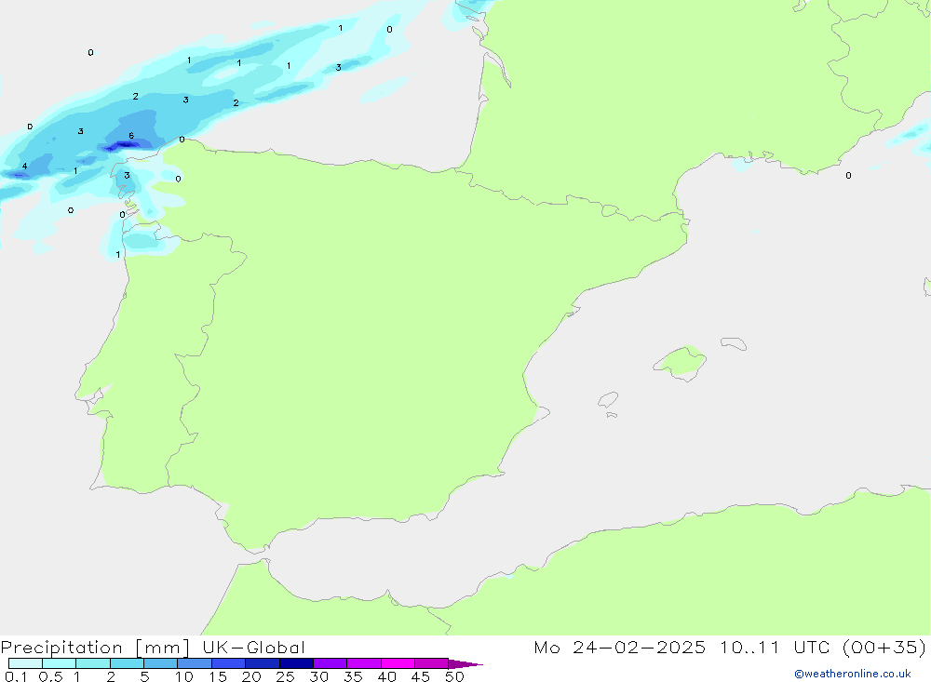Click the 0.5–1 mm legend color box
Image resolution: width=931 pixels, height=682 pixels.
pos(60,663)
